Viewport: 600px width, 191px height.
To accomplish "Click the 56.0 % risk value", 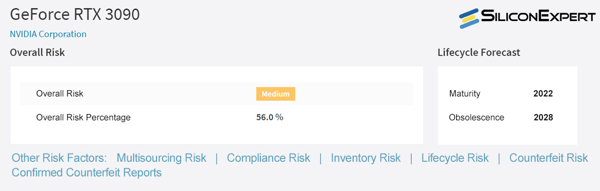I will click(x=270, y=117).
